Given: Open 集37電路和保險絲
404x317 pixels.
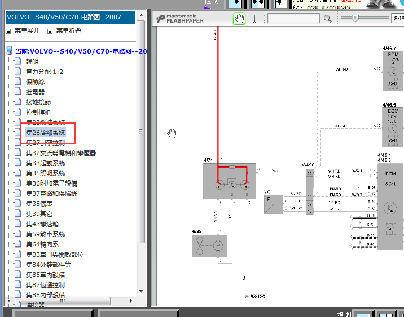Looking at the screenshot, I should [x=51, y=193].
